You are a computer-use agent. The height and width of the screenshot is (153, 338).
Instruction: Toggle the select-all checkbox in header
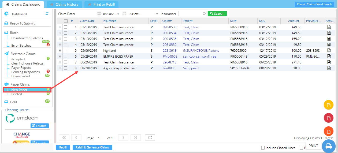pos(66,21)
